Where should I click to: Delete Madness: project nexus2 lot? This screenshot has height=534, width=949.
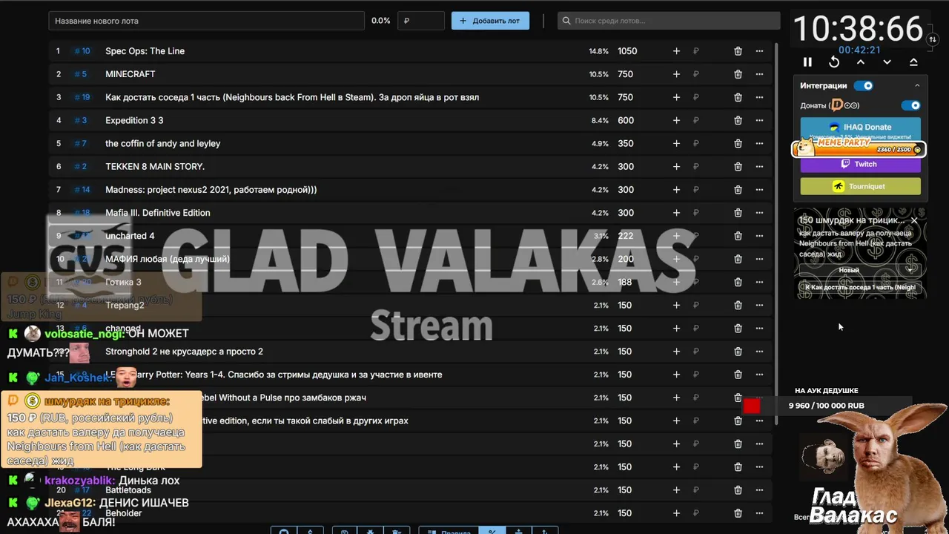coord(738,189)
